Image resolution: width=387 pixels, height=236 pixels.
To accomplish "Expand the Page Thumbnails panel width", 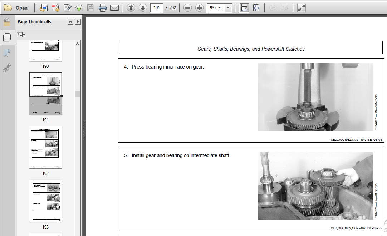I will click(78, 22).
